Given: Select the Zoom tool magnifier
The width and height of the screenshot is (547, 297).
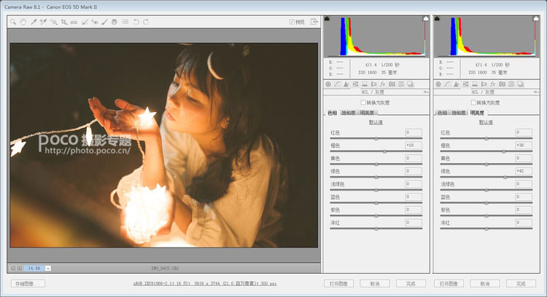Looking at the screenshot, I should click(x=13, y=22).
